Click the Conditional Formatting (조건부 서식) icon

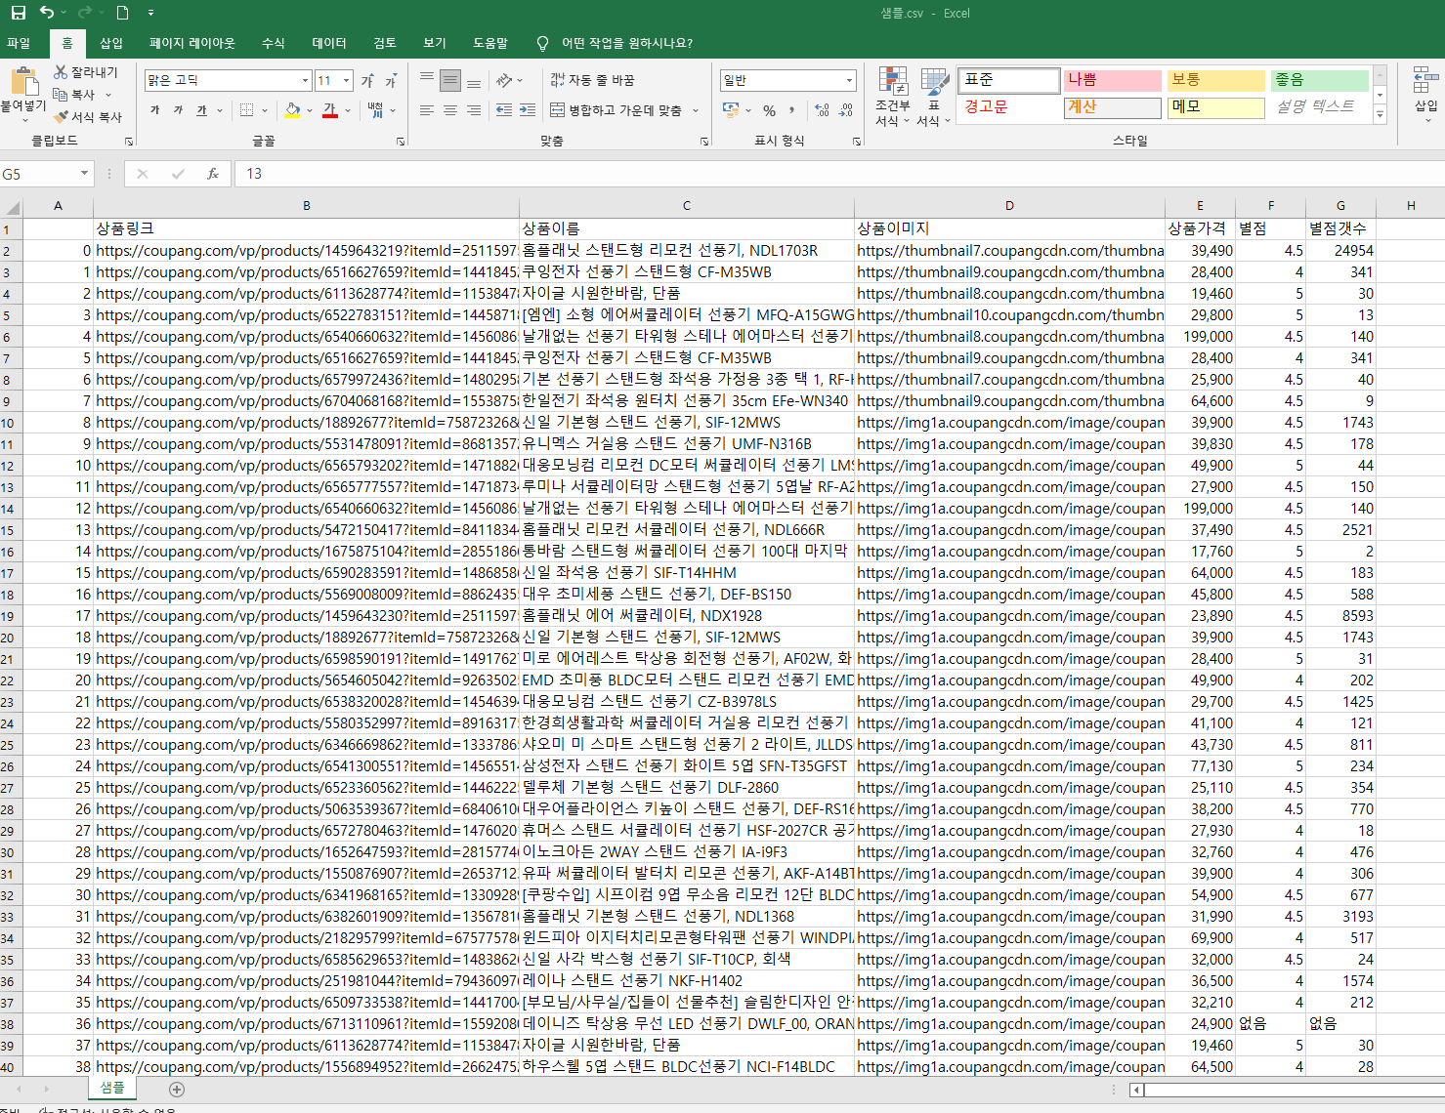click(892, 83)
